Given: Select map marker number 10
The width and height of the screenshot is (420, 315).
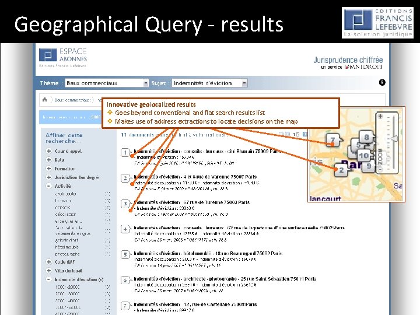Looking at the screenshot, I should [x=363, y=155].
